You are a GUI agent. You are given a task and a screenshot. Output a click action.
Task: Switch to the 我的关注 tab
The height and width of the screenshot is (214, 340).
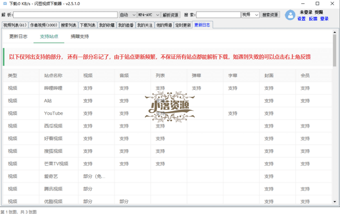click(x=145, y=25)
